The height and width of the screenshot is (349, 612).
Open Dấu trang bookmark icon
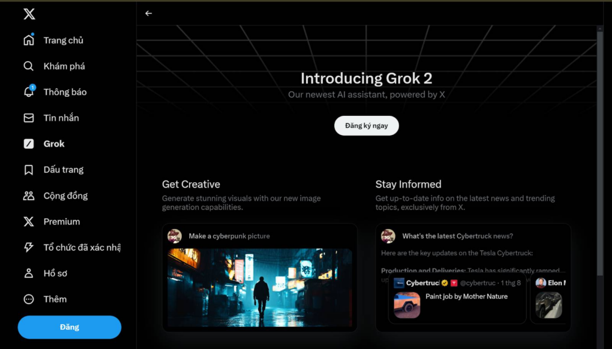tap(29, 170)
